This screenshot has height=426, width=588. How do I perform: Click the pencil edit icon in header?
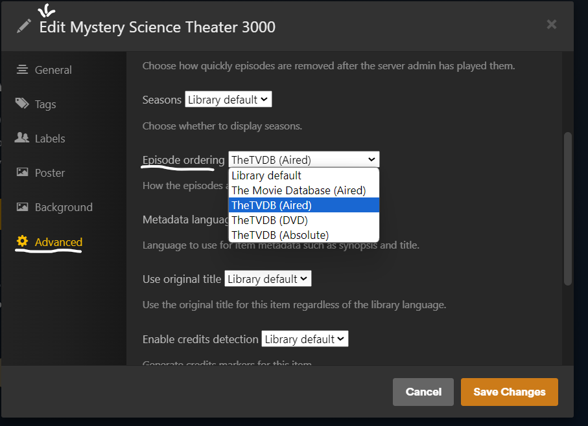click(24, 27)
